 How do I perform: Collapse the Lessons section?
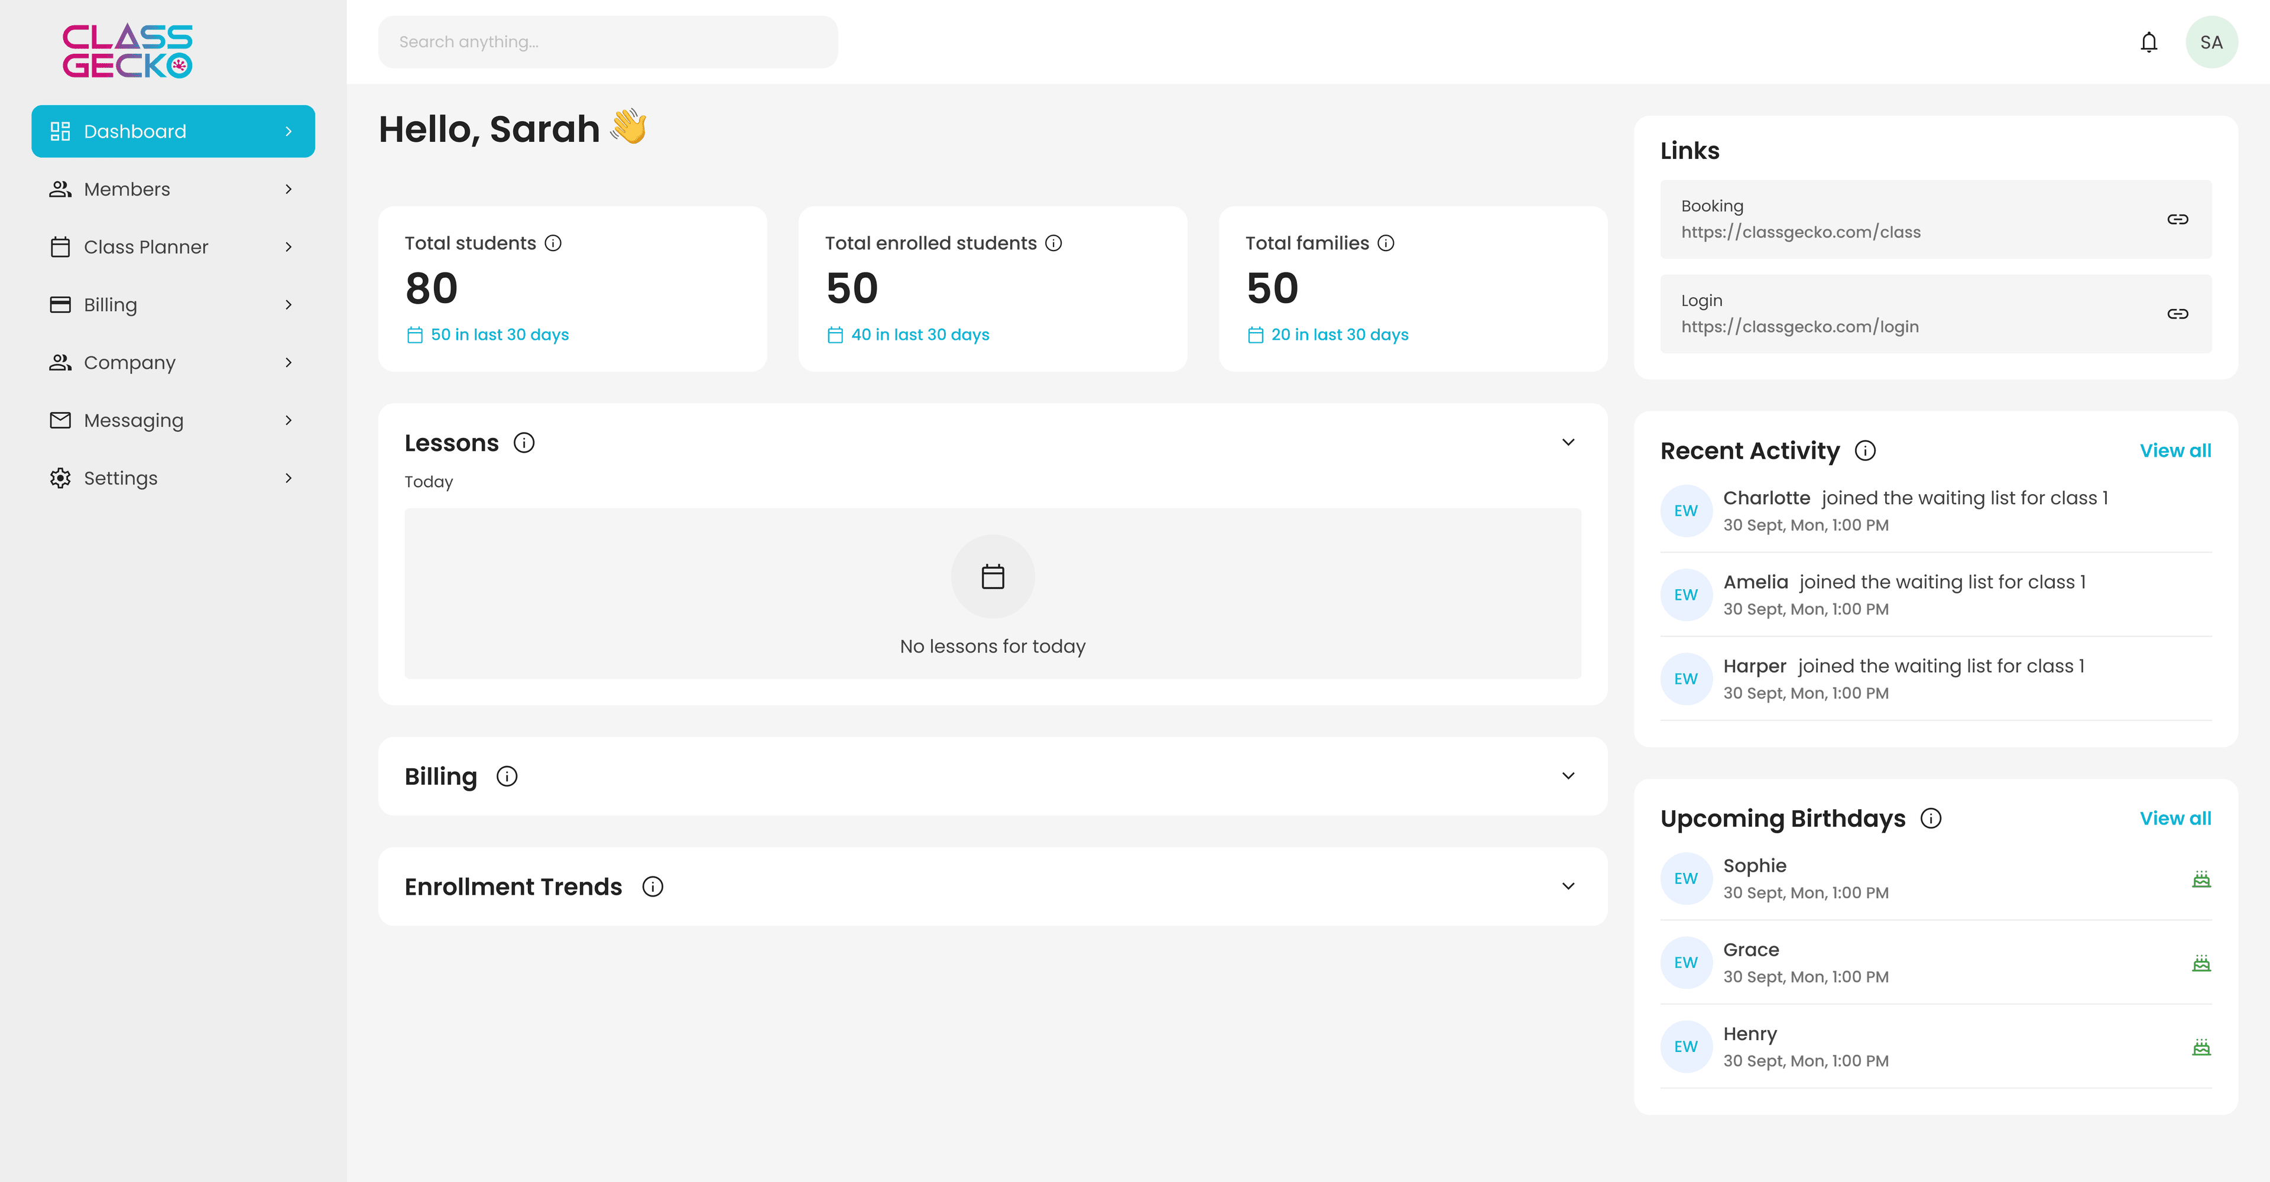click(1568, 442)
